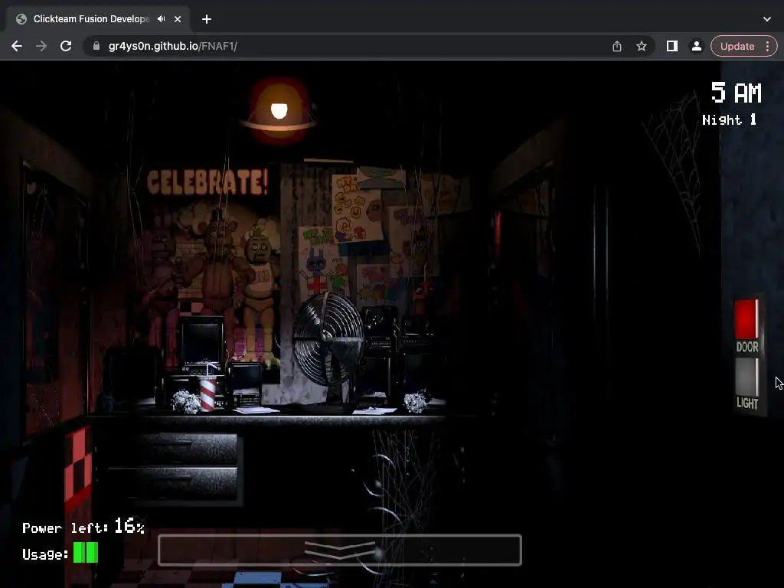This screenshot has height=588, width=784.
Task: Click the Power left: 16% readout
Action: point(83,527)
